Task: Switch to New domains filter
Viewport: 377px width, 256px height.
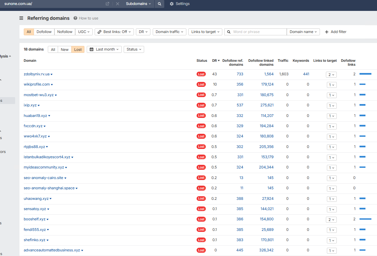Action: point(65,49)
